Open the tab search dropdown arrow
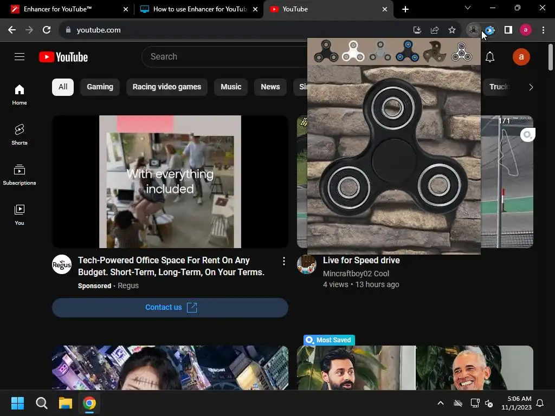 pyautogui.click(x=468, y=8)
